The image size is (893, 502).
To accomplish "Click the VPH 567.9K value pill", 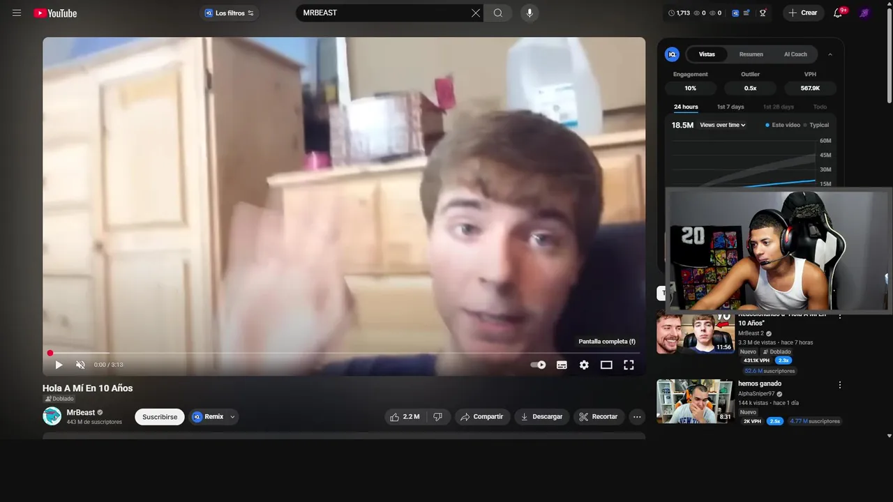I will (x=810, y=89).
